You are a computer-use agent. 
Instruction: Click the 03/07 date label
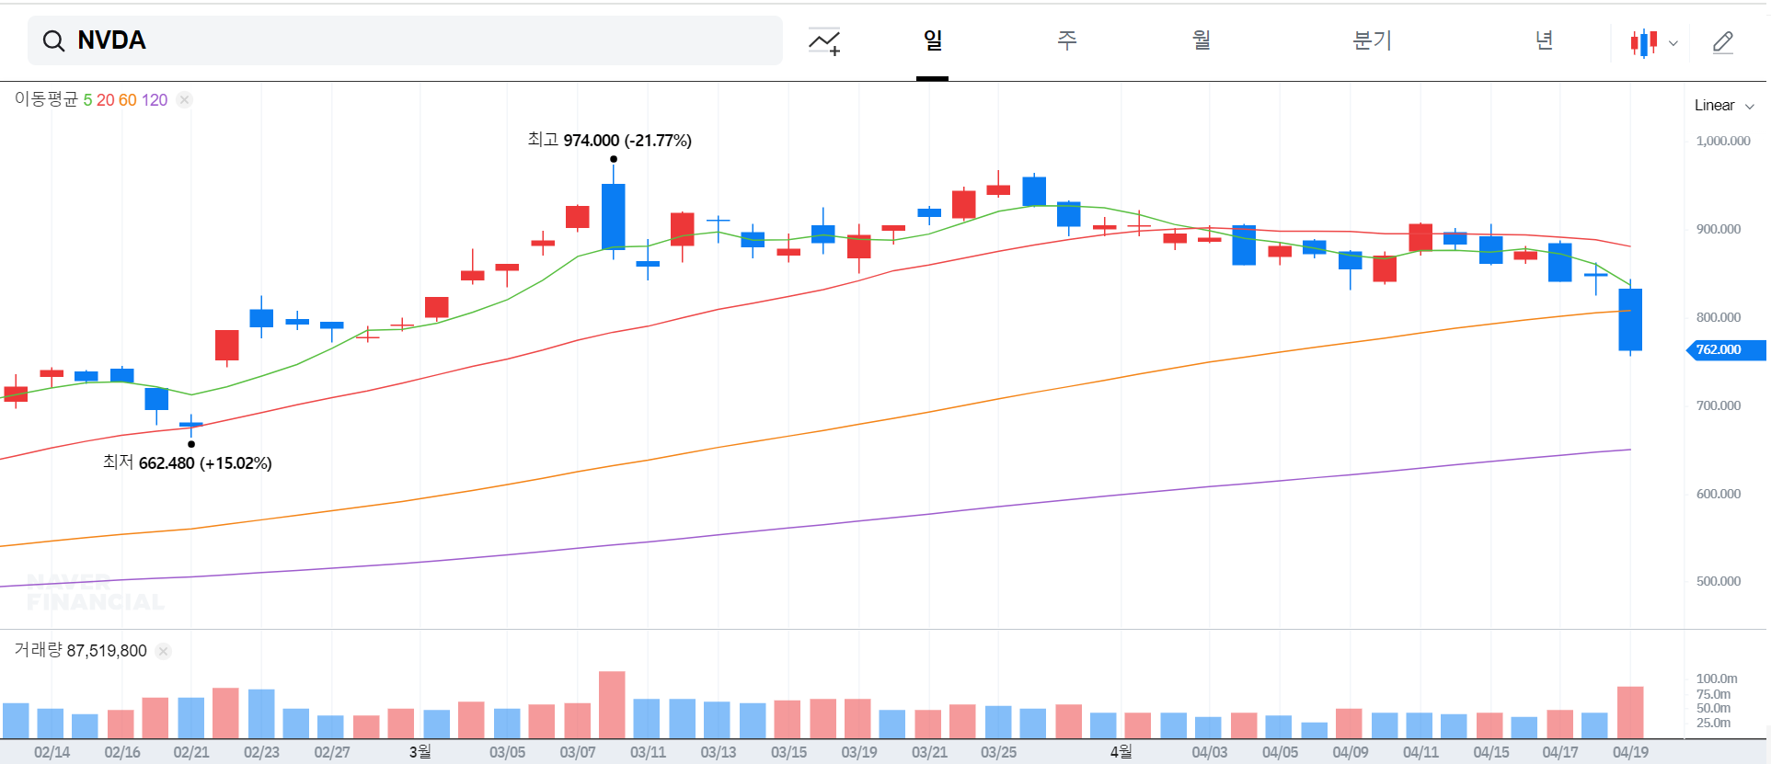point(578,752)
